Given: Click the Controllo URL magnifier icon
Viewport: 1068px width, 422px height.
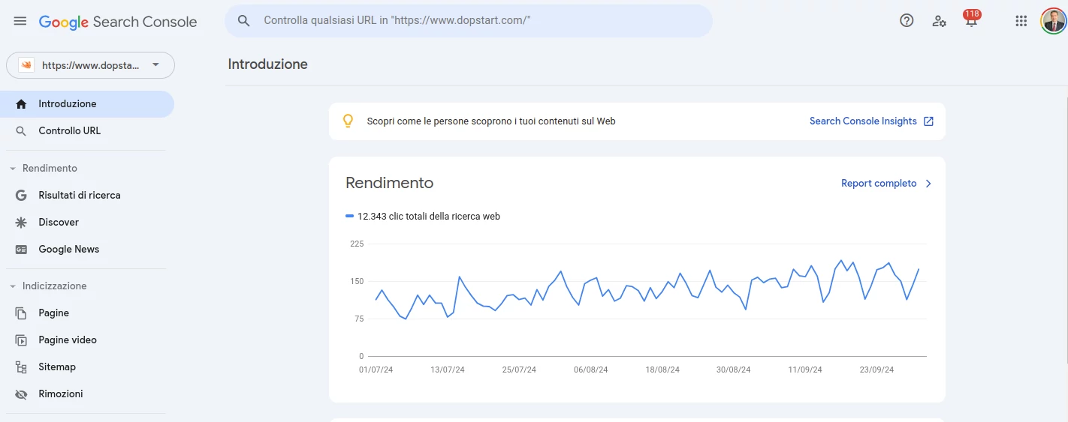Looking at the screenshot, I should click(21, 131).
